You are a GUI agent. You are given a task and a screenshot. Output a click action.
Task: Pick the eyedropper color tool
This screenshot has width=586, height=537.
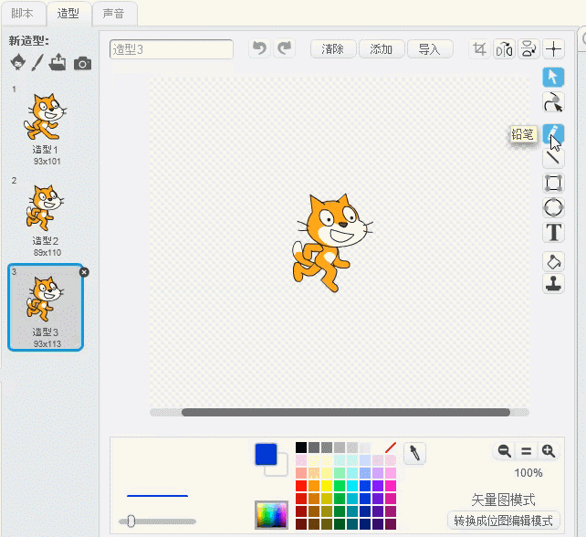pos(414,453)
